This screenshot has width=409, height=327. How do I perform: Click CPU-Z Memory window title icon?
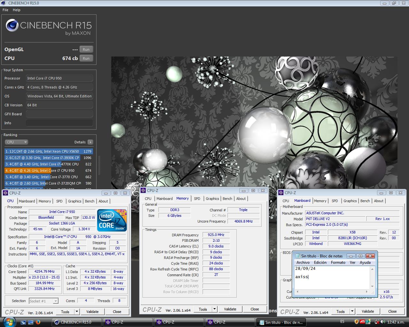(x=143, y=190)
